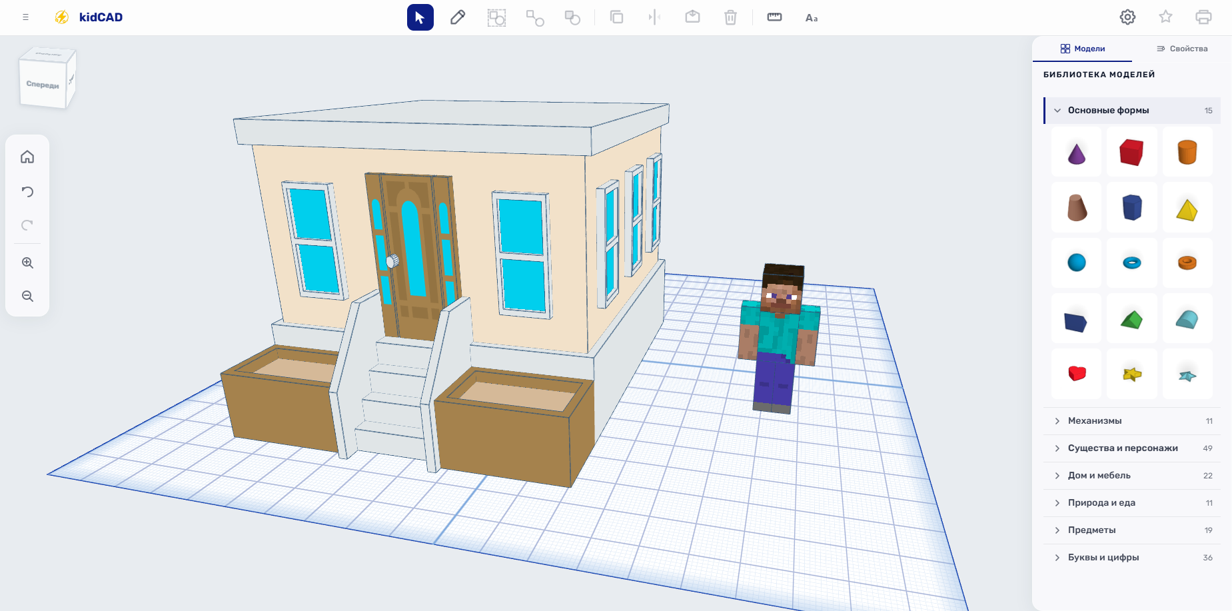
Task: Switch to the Свойства tab
Action: [1182, 49]
